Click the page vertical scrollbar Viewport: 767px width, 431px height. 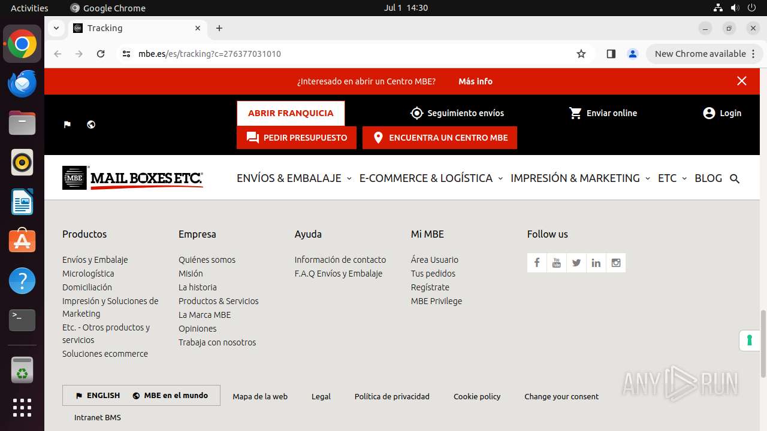(763, 344)
